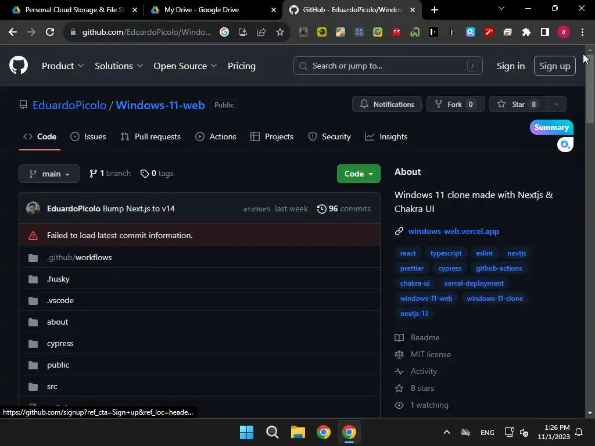This screenshot has width=595, height=446.
Task: Open the Chrome profile avatar 'a'
Action: [564, 33]
